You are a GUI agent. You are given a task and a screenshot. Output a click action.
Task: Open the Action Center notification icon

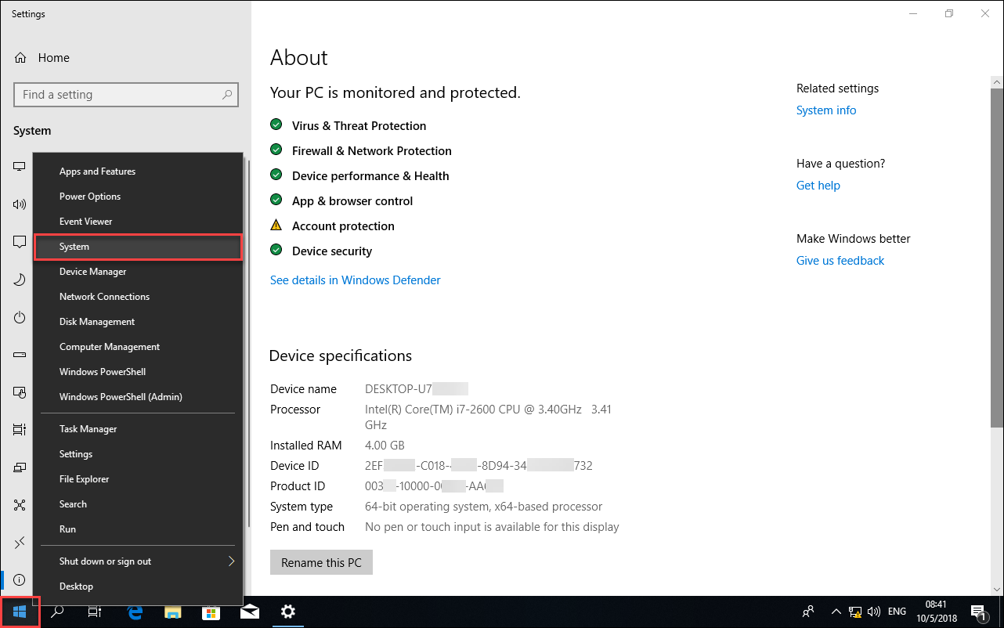point(978,612)
